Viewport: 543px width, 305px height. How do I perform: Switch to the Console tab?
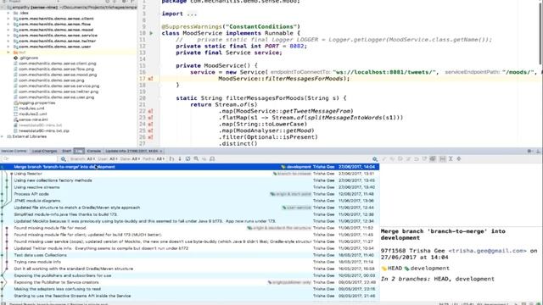click(94, 151)
